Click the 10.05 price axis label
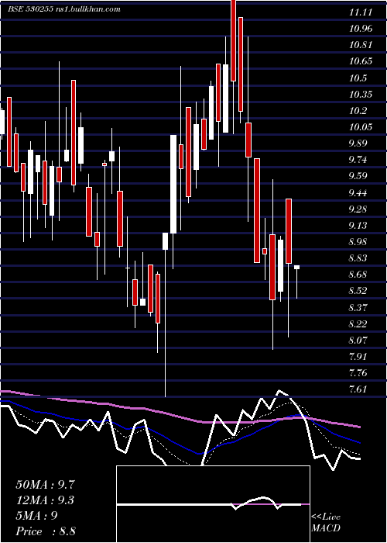 pos(361,127)
